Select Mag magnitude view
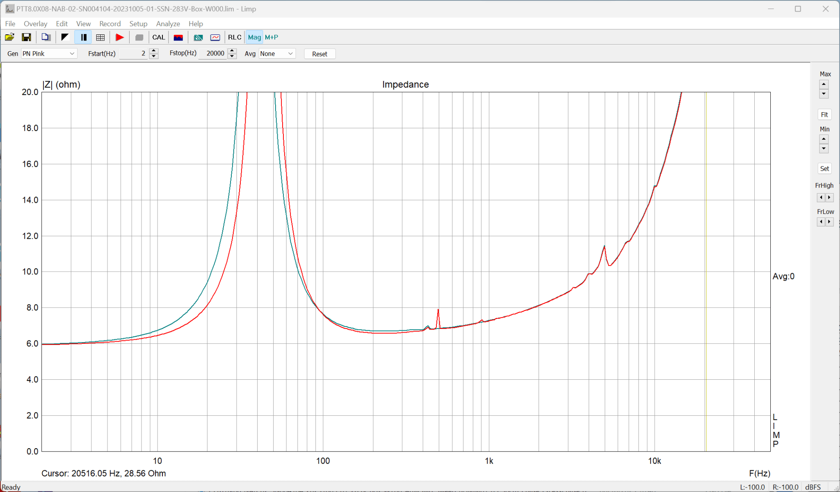The image size is (840, 492). 254,37
